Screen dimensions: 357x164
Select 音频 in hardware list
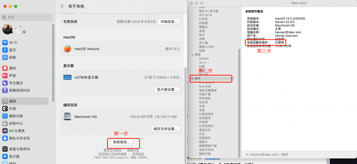pyautogui.click(x=202, y=51)
